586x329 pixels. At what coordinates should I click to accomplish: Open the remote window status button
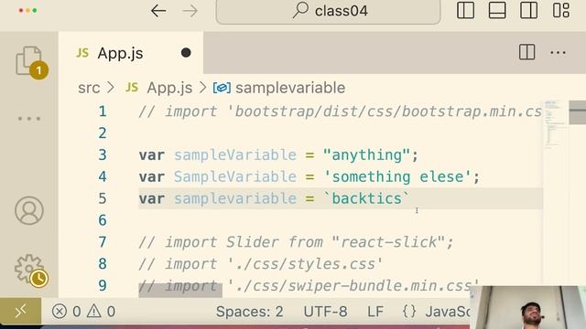[x=20, y=311]
